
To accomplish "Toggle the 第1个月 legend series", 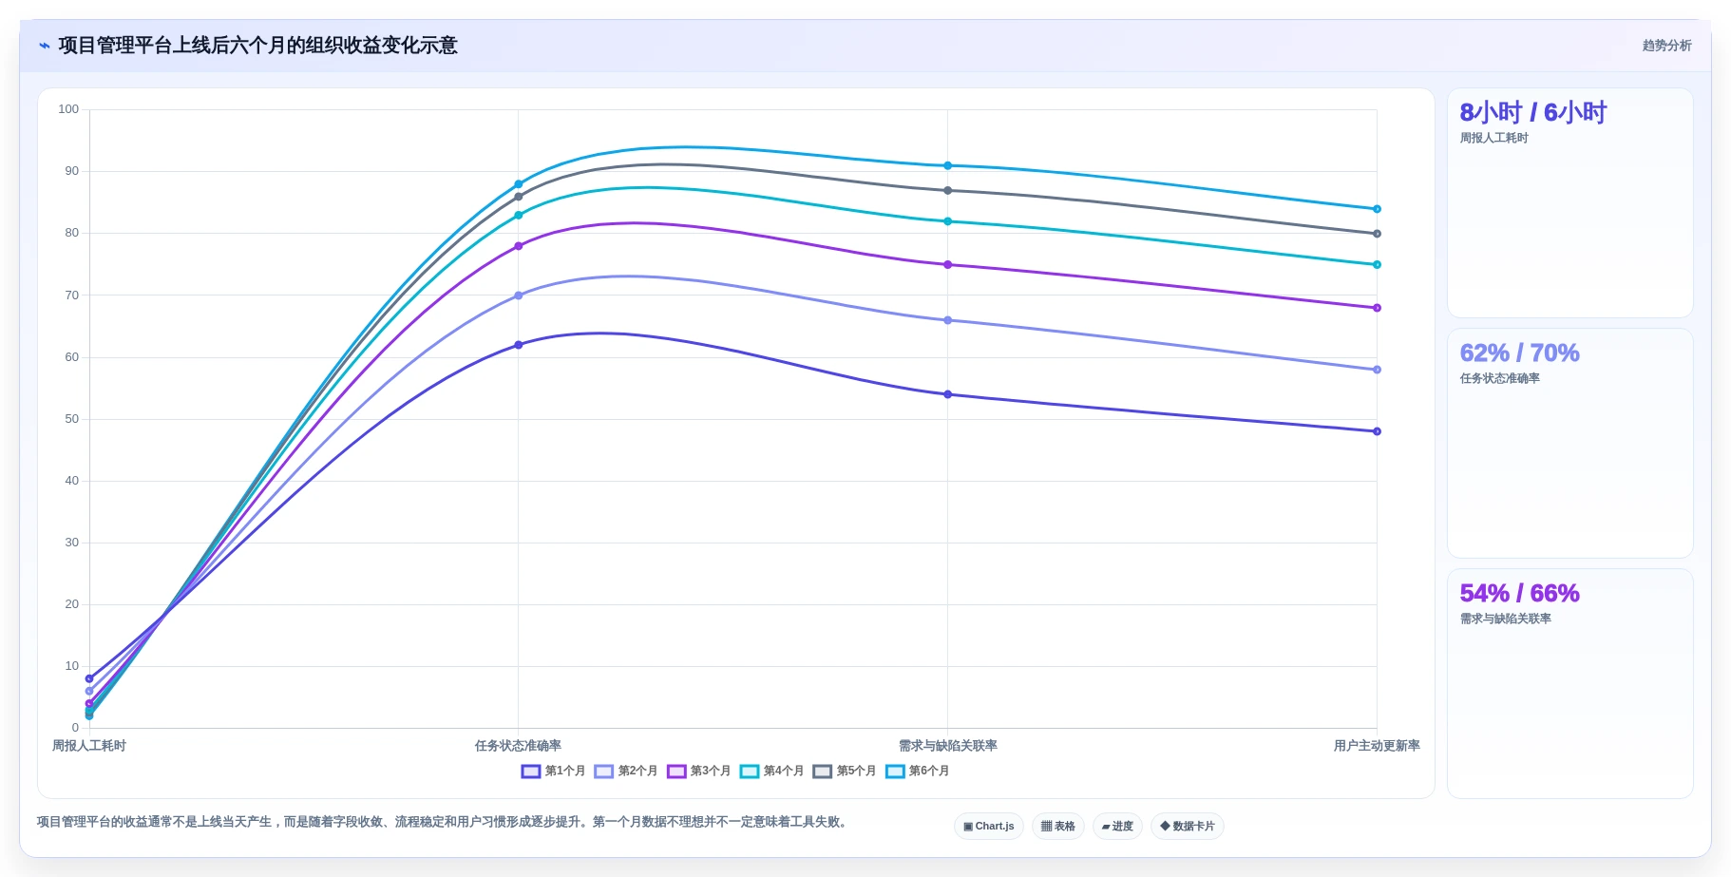I will (553, 771).
